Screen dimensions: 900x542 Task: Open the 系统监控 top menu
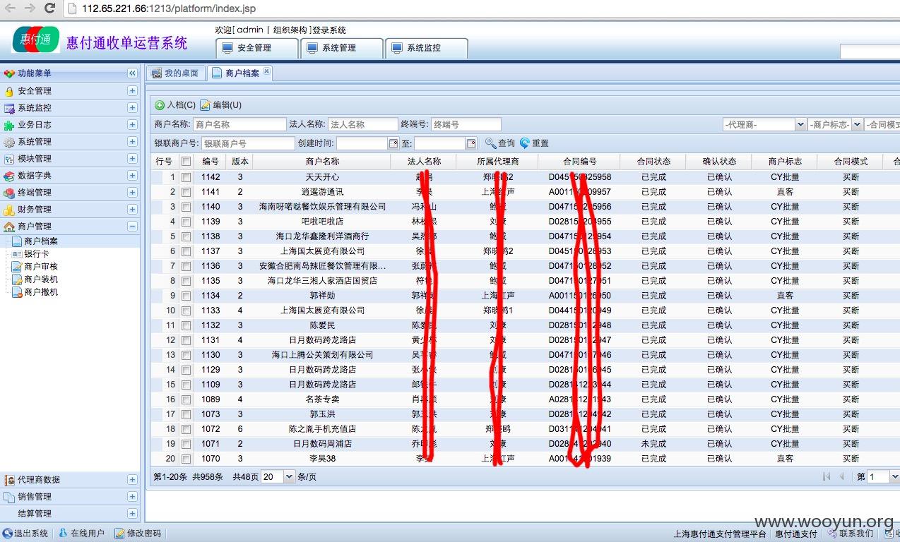[x=426, y=48]
